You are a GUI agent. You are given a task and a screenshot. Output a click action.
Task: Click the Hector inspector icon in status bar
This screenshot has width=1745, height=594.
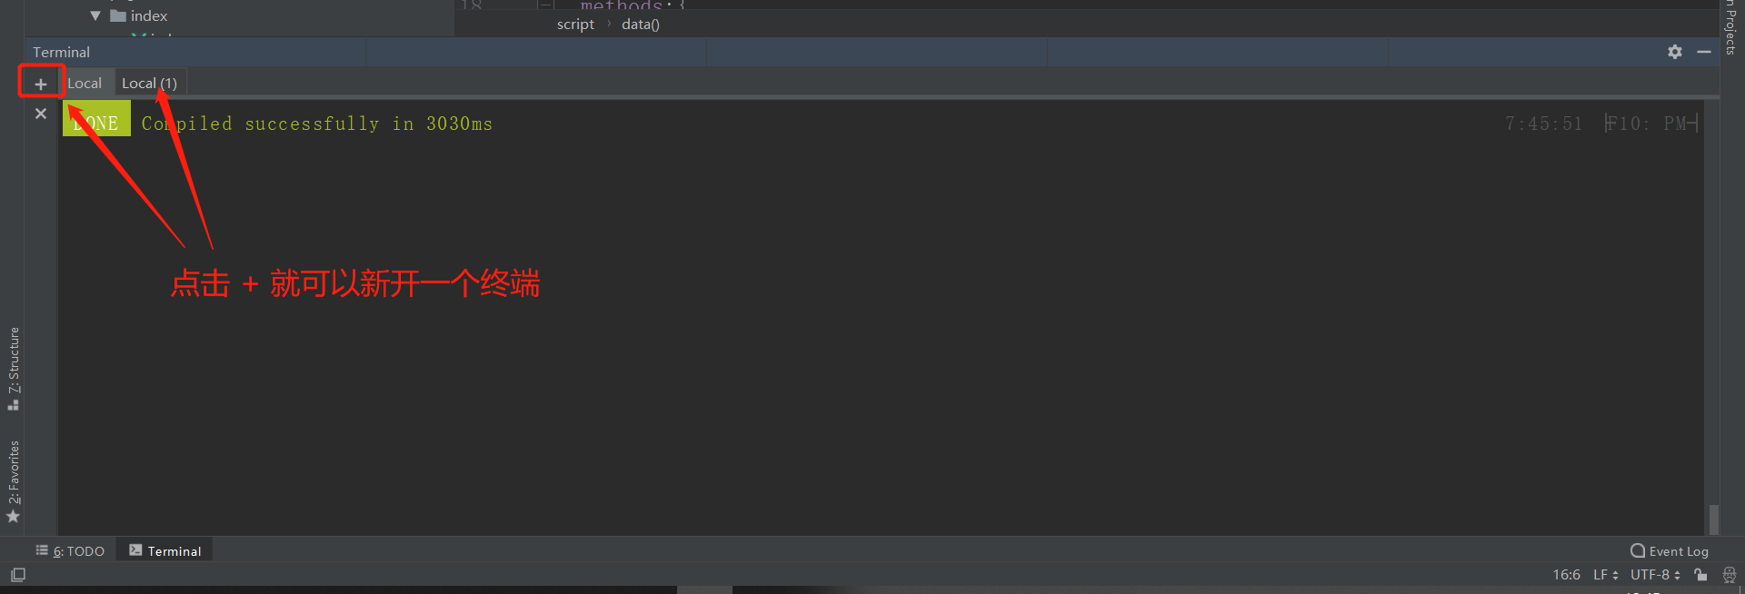pos(1730,574)
